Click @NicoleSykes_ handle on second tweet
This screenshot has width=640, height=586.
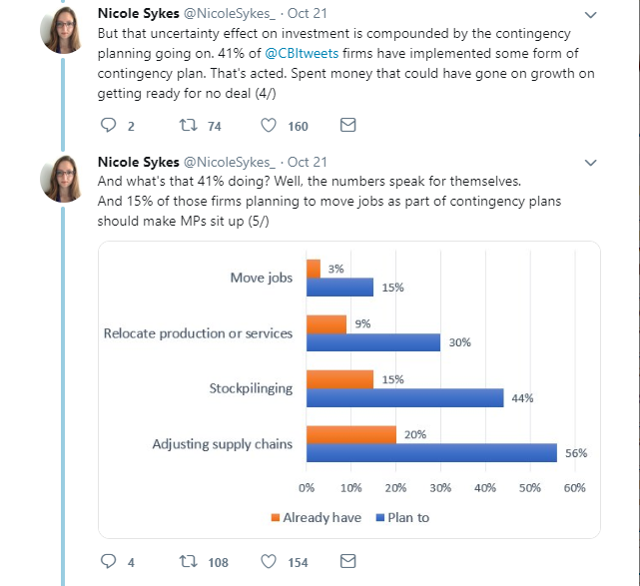pos(230,162)
